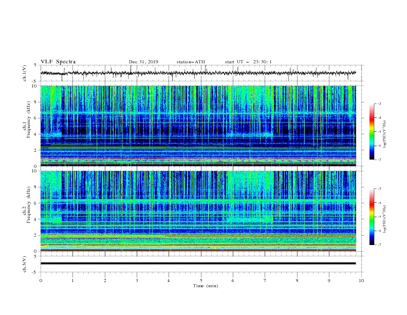The width and height of the screenshot is (407, 315).
Task: Click inside the ch.1 spectrogram panel
Action: click(x=198, y=126)
